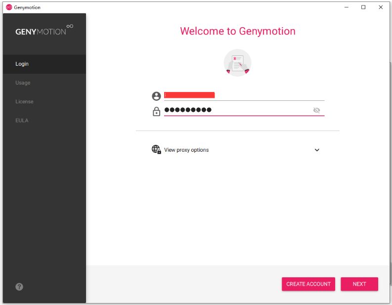Open the EULA step in sidebar
The height and width of the screenshot is (305, 392).
point(44,120)
